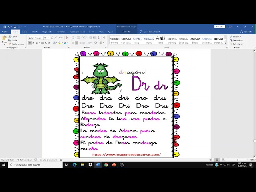Image resolution: width=256 pixels, height=192 pixels.
Task: Click the ¿Qué desea hacer? search box
Action: [152, 32]
